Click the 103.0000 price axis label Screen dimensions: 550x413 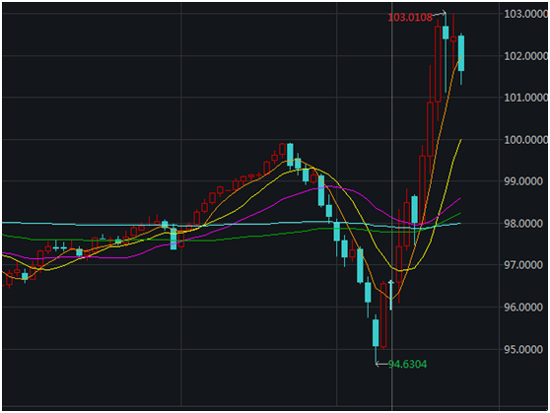point(525,14)
